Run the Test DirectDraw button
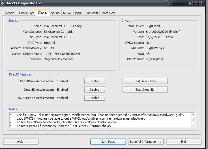This screenshot has width=208, height=149. [x=145, y=81]
